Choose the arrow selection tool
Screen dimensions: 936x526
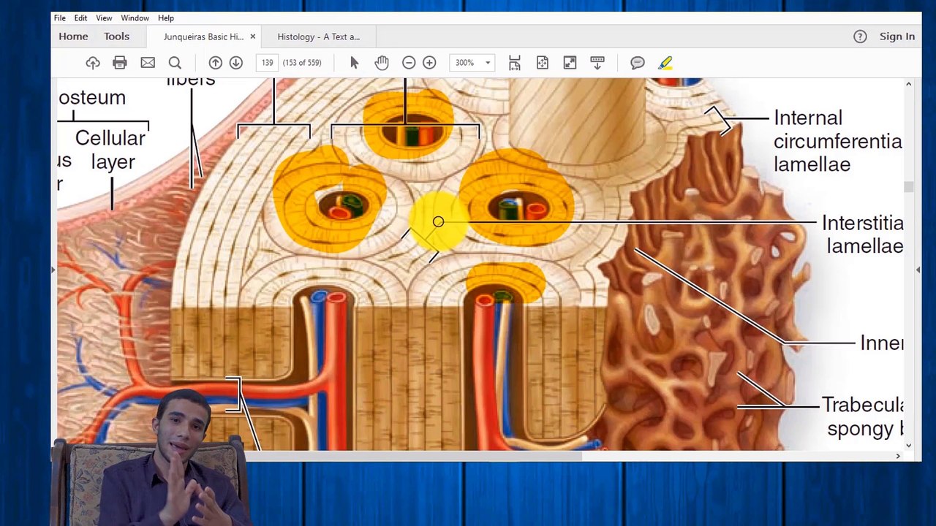point(355,63)
